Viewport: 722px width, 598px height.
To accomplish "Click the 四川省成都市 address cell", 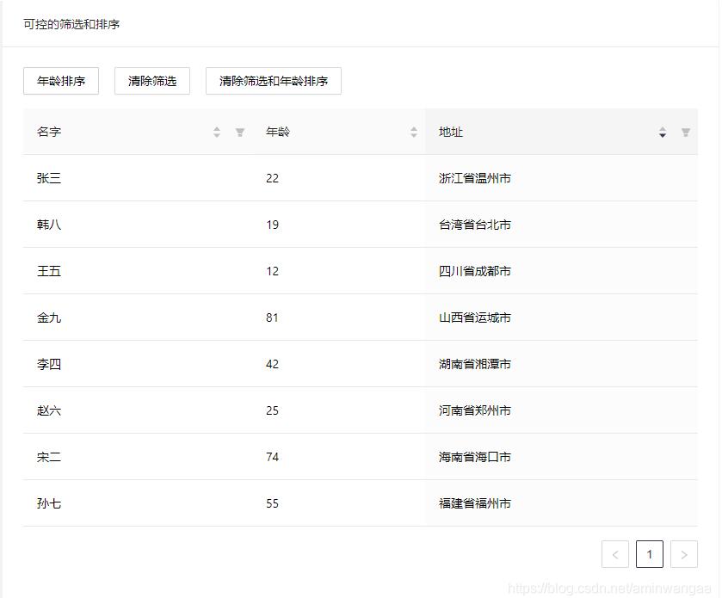I will click(x=475, y=271).
